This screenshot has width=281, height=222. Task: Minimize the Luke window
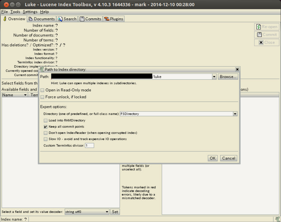(x=12, y=5)
